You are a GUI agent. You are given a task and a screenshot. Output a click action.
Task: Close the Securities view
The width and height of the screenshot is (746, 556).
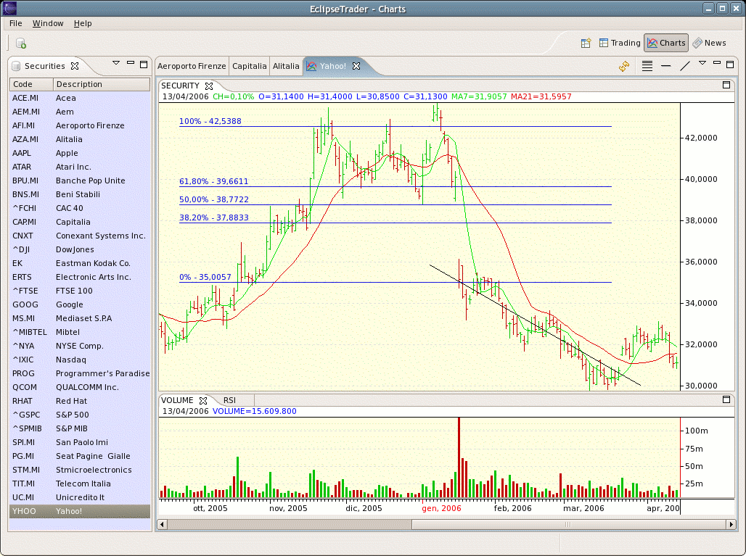pyautogui.click(x=75, y=66)
